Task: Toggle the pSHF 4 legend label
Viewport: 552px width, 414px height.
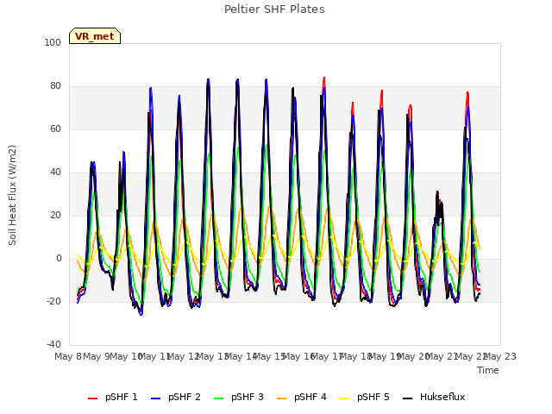Action: tap(310, 397)
